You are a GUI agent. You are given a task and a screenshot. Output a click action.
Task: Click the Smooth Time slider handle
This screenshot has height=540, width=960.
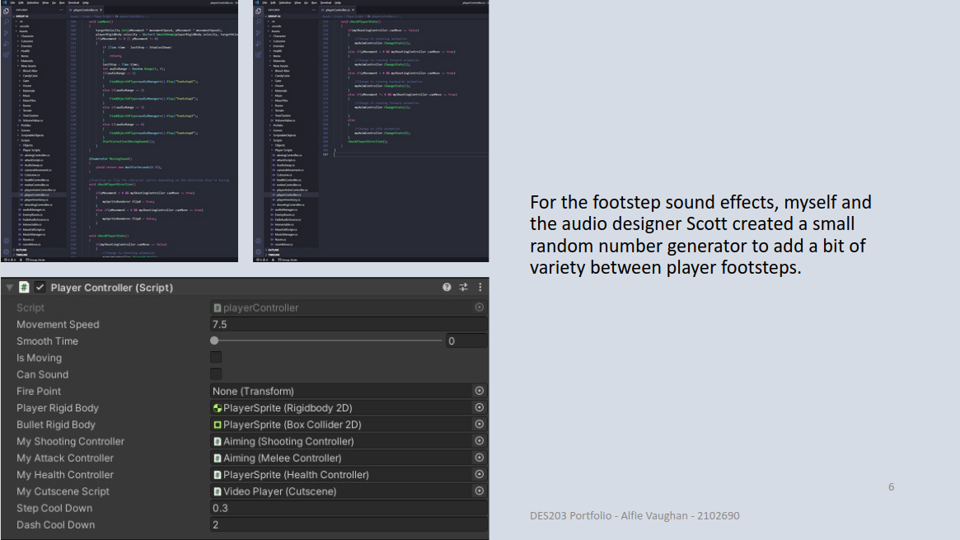[x=214, y=340]
